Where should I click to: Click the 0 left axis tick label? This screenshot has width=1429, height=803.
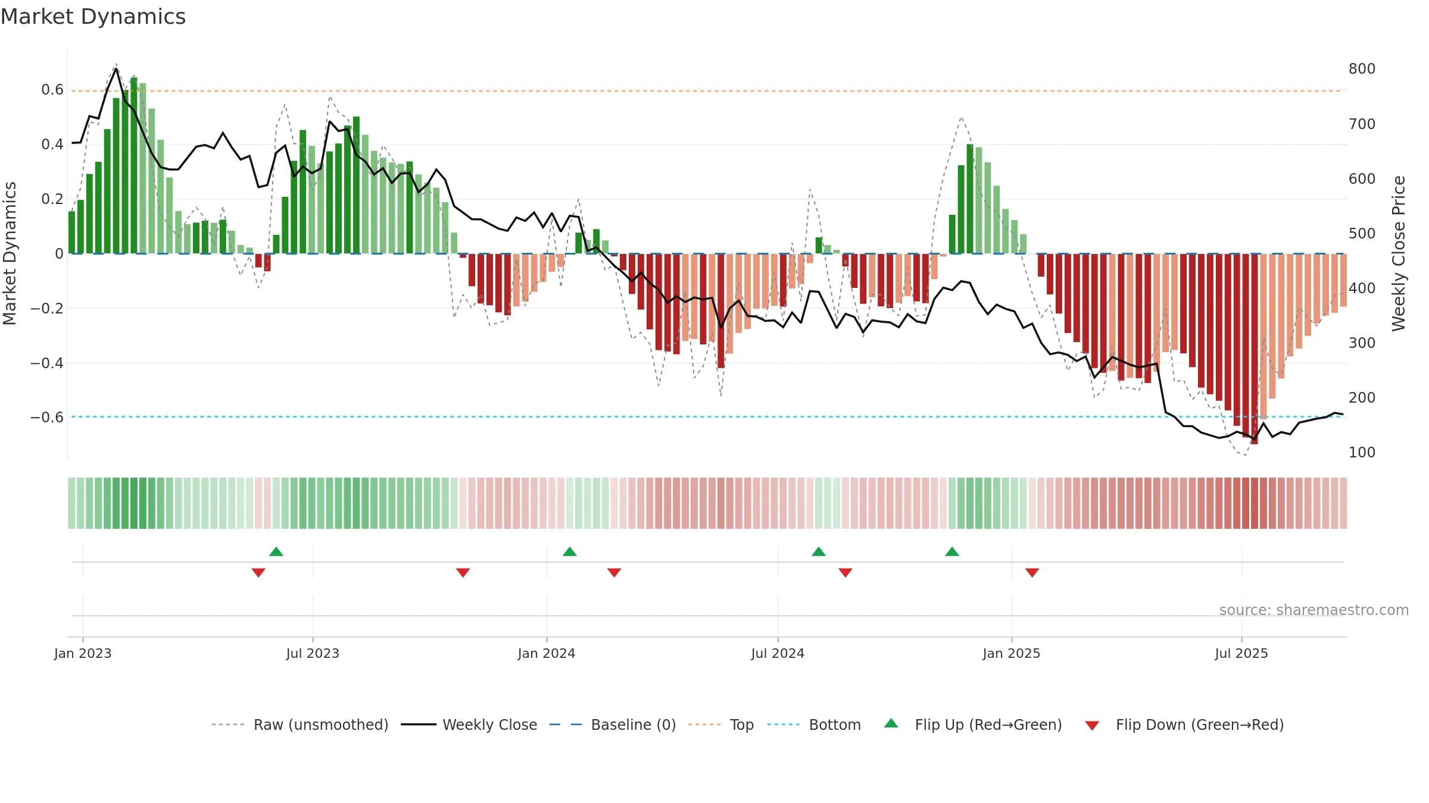click(59, 254)
